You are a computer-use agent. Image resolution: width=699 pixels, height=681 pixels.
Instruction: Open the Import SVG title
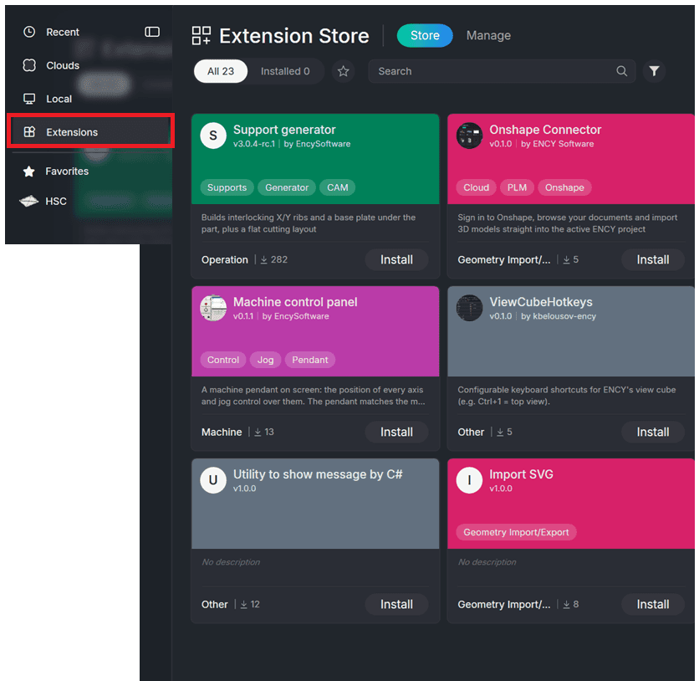point(521,474)
